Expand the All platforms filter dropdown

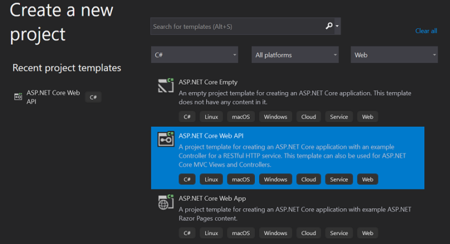(x=295, y=55)
